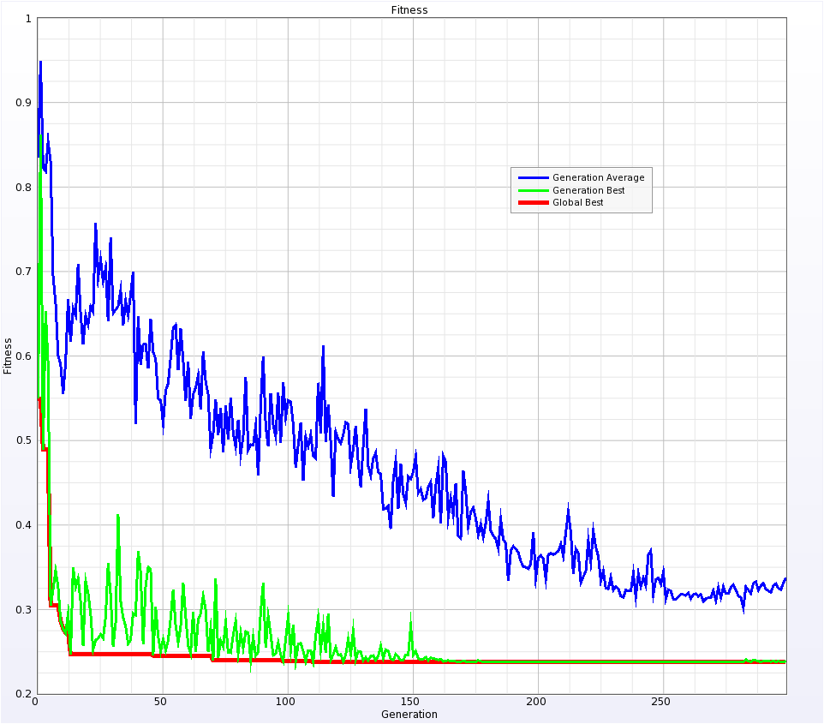The height and width of the screenshot is (724, 824).
Task: Click the x-axis tick label 200
Action: point(535,702)
